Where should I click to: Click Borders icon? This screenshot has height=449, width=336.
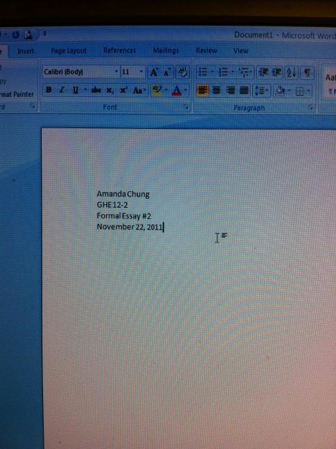tap(300, 91)
